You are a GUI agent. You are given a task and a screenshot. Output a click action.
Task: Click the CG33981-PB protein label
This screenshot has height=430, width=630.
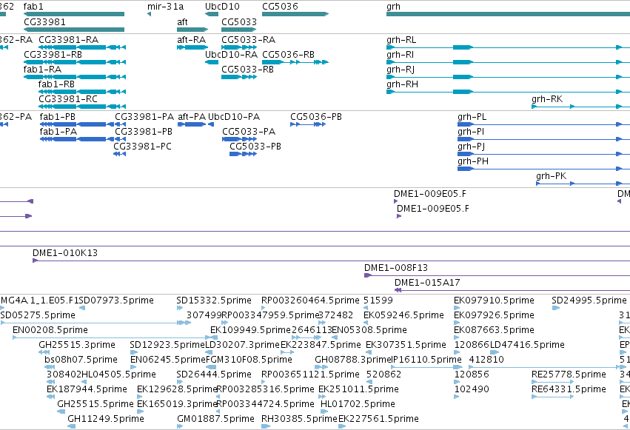[144, 132]
